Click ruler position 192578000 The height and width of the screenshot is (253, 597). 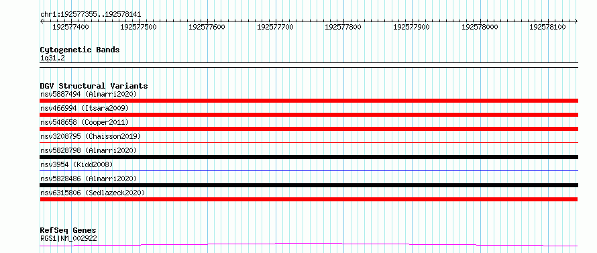tap(480, 27)
